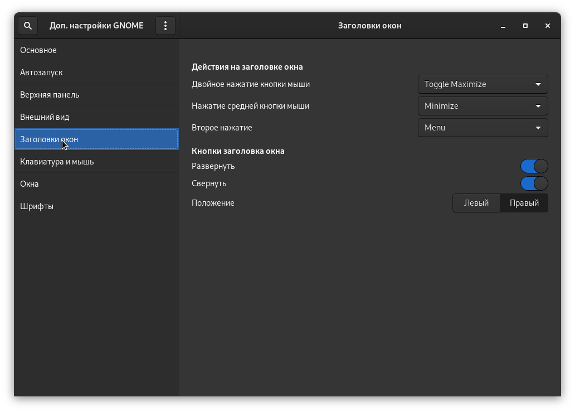Expand the Minimize middle-click dropdown
The width and height of the screenshot is (575, 412).
[x=483, y=106]
